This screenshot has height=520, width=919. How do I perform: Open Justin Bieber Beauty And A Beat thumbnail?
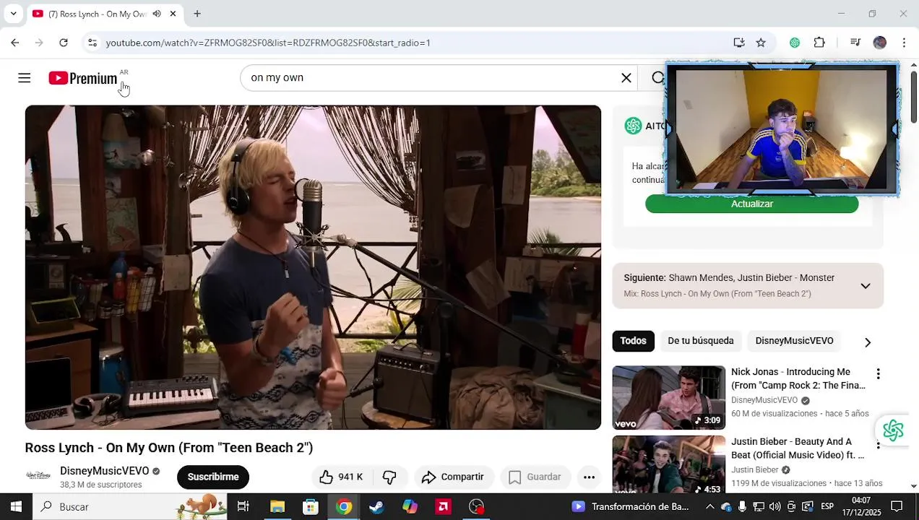point(668,464)
